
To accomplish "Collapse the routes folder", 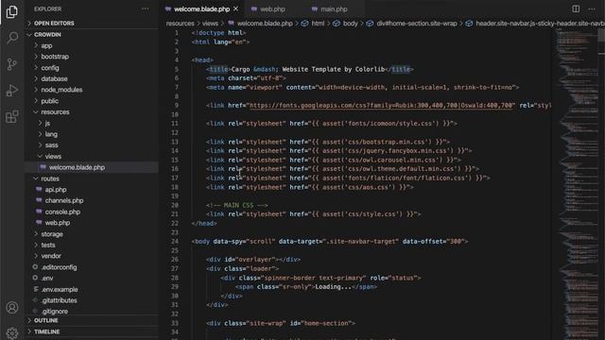I will [x=50, y=178].
